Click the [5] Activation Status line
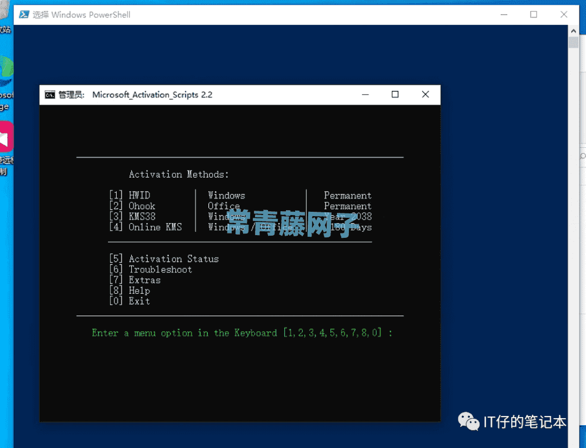 pyautogui.click(x=164, y=259)
